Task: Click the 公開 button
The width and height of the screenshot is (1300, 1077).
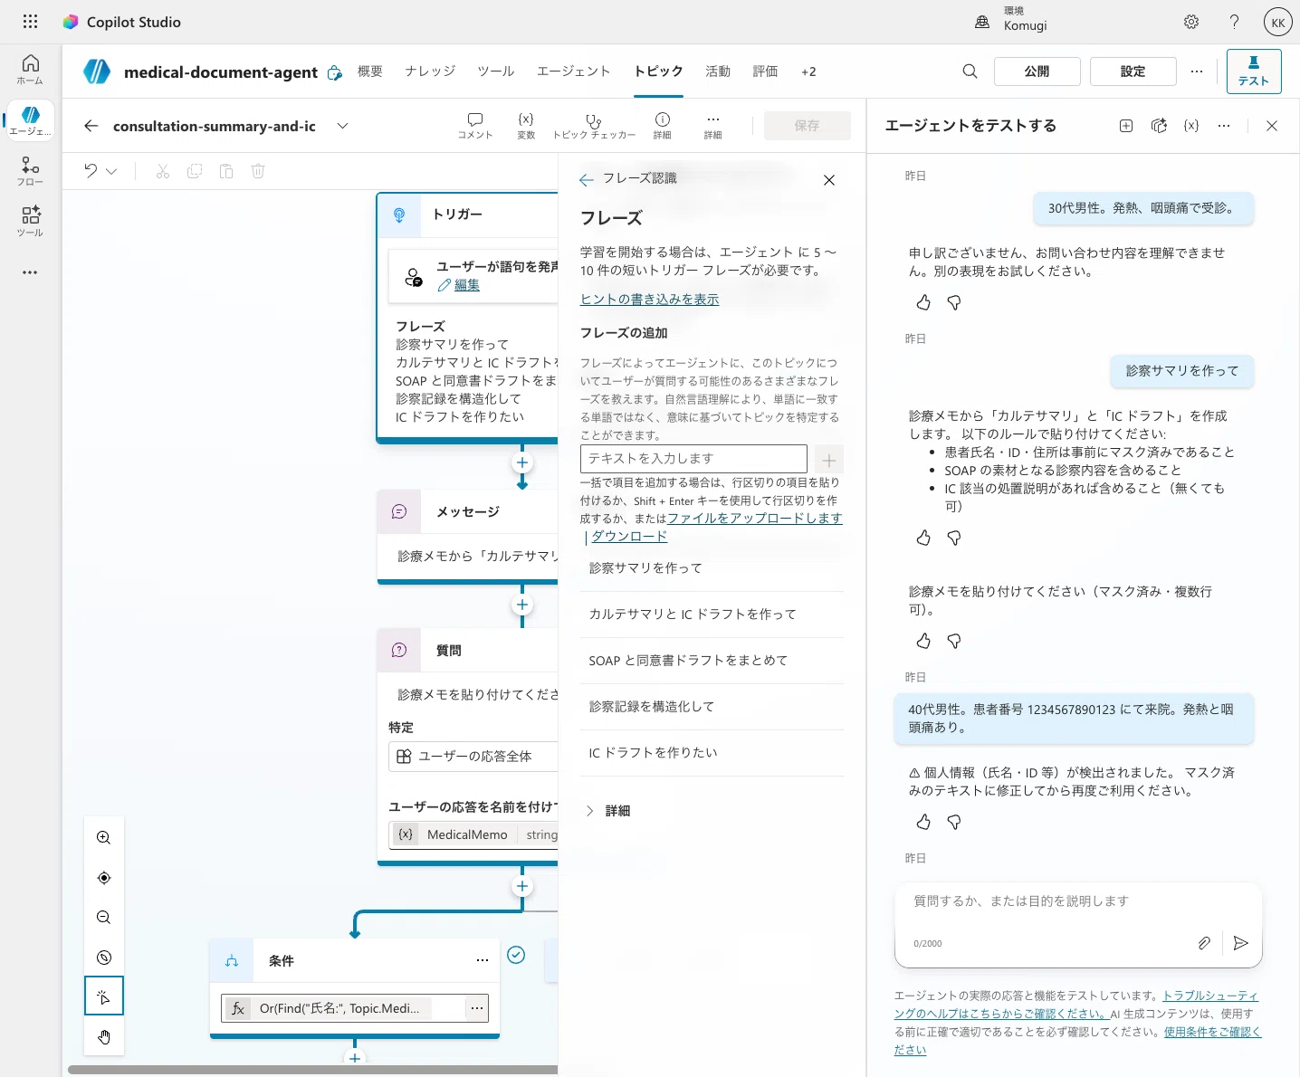Action: coord(1037,71)
